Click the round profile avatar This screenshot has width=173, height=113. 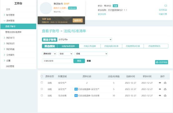point(46,8)
